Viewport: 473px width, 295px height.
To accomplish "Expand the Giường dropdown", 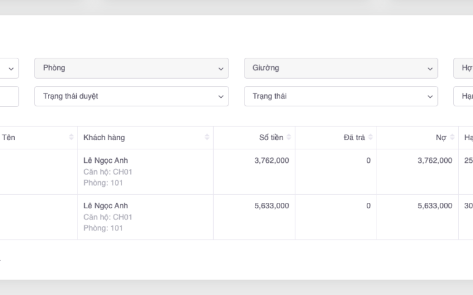I will [341, 68].
